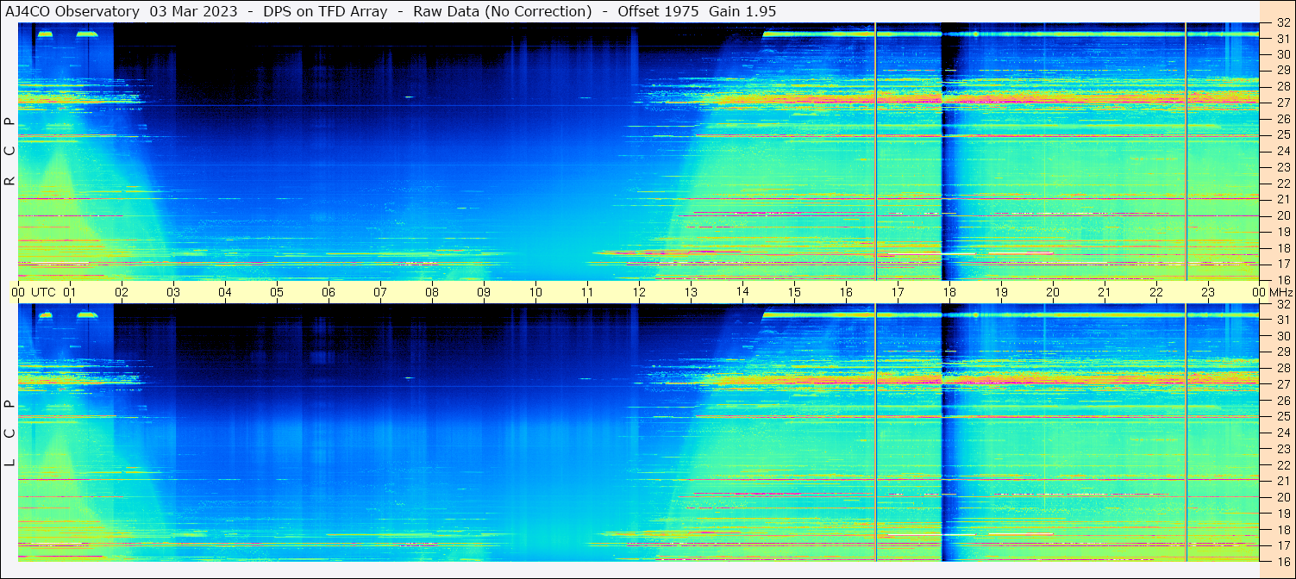Click the 'L C P' vertical panel label
Screen dimensions: 1296x579
point(9,433)
